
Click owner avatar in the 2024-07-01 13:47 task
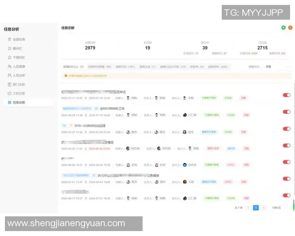[x=156, y=182]
